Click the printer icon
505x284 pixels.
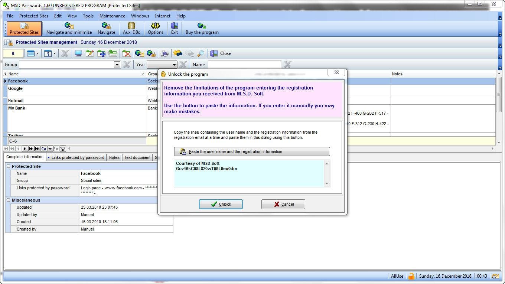click(164, 53)
